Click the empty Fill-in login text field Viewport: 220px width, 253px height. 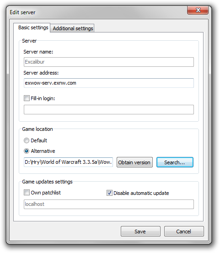109,109
